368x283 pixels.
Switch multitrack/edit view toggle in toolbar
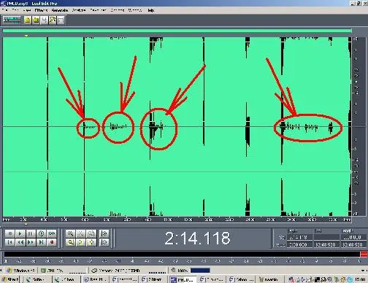12,20
